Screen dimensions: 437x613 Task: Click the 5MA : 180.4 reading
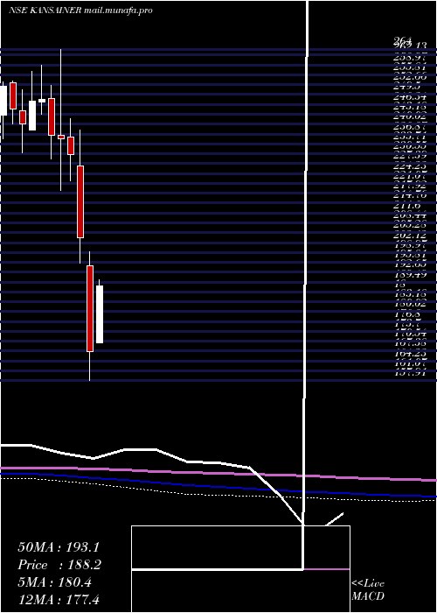(x=54, y=582)
